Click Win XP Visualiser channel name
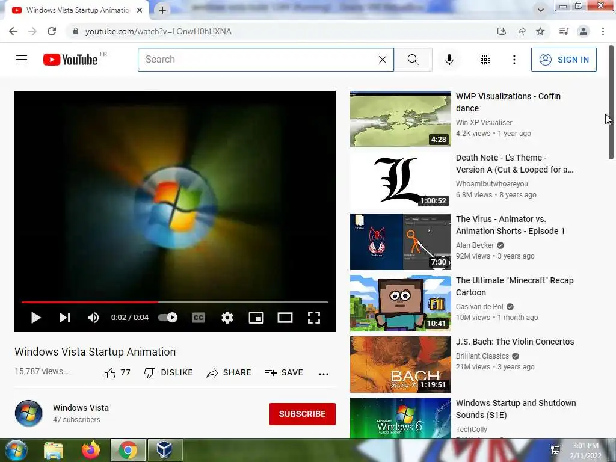This screenshot has height=462, width=616. [484, 123]
